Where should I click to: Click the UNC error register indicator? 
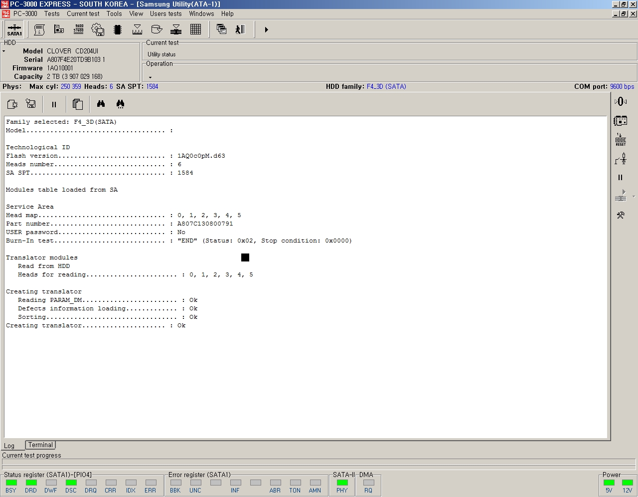point(195,483)
